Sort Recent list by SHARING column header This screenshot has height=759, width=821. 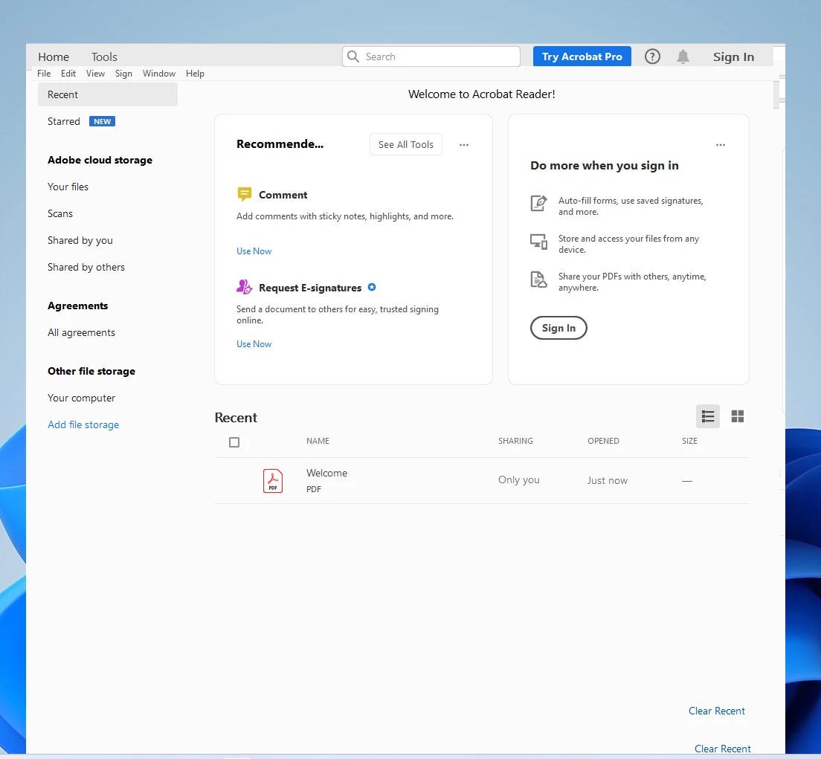[x=516, y=441]
